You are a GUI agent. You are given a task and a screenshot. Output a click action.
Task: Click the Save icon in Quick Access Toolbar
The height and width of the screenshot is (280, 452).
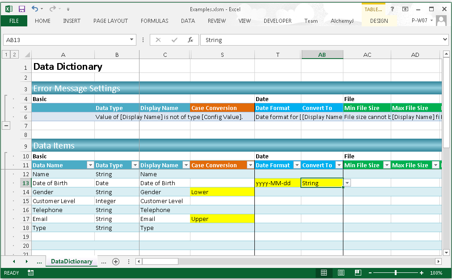click(x=22, y=9)
